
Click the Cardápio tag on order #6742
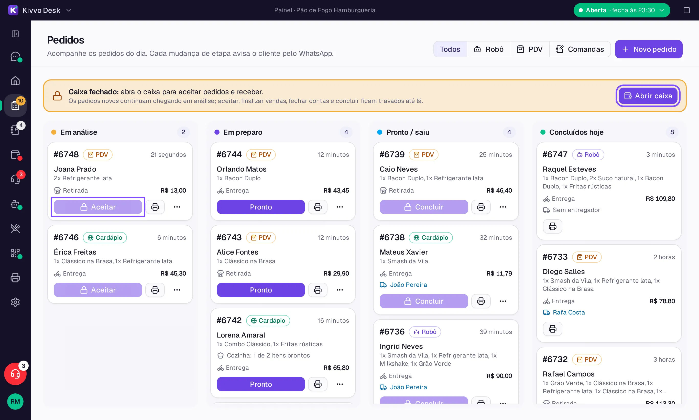tap(268, 320)
